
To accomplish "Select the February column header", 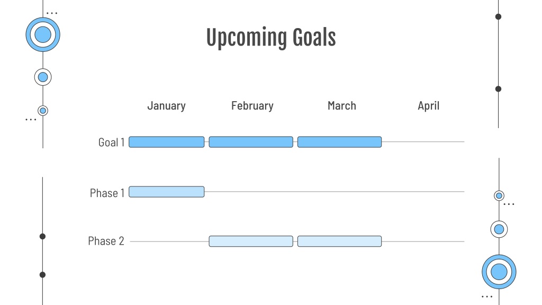I will [252, 106].
